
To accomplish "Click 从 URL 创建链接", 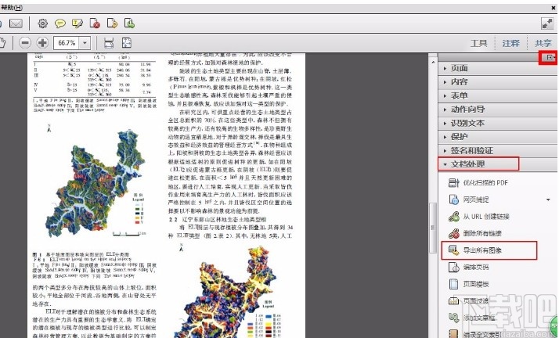I will 486,217.
